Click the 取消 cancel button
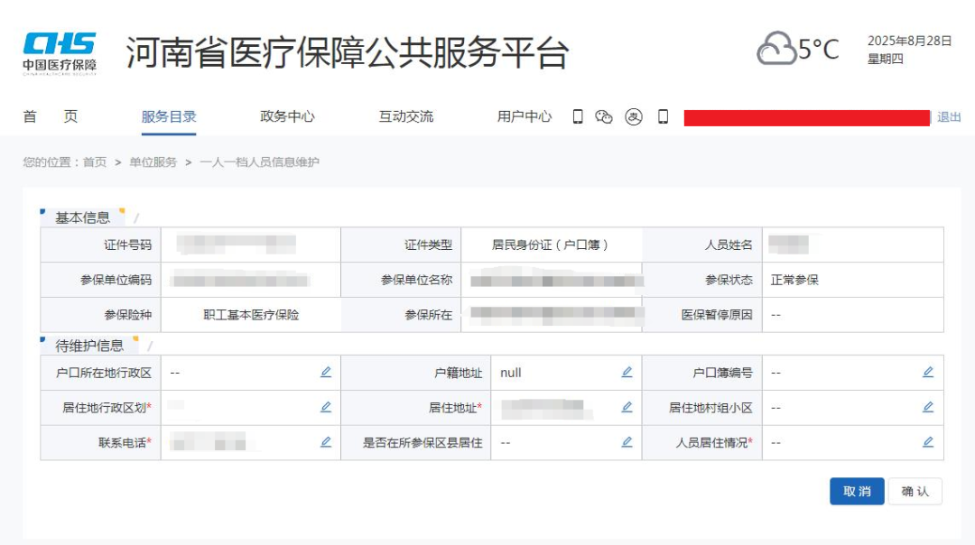The height and width of the screenshot is (545, 975). click(x=856, y=492)
